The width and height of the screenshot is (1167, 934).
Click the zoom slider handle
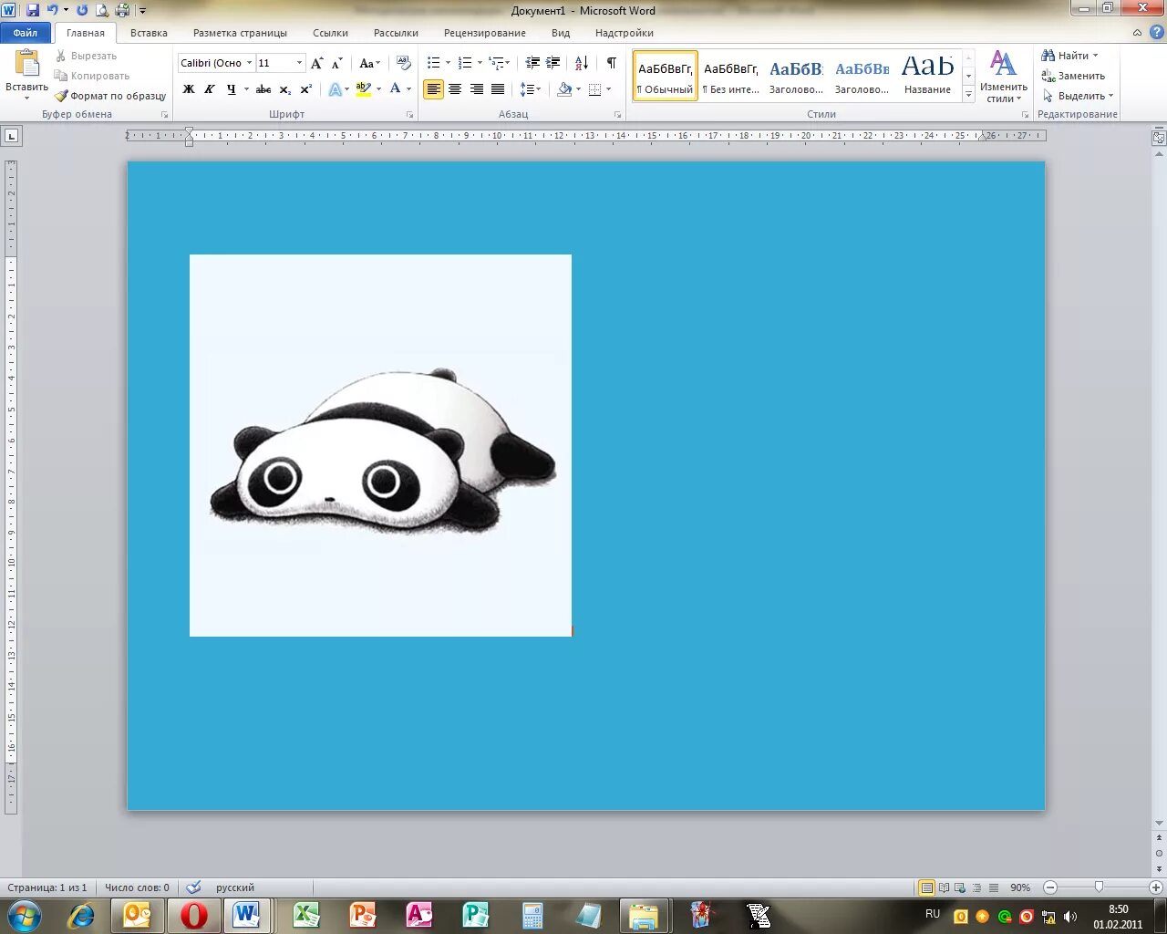(x=1099, y=887)
